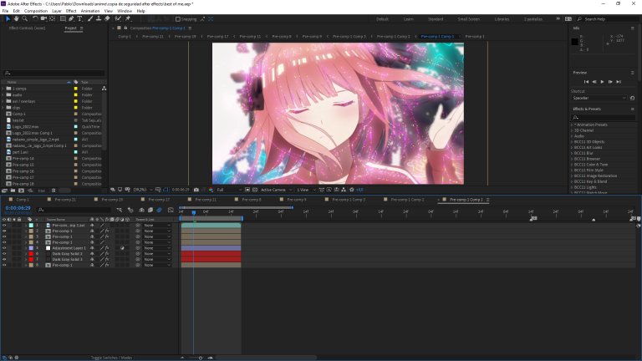This screenshot has height=361, width=642.
Task: Select the Hand tool
Action: [x=17, y=19]
